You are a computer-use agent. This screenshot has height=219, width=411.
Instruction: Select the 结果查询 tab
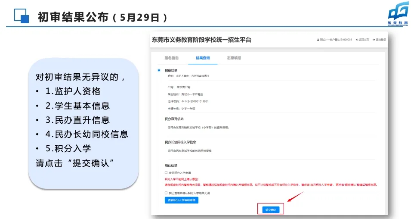[x=203, y=58]
